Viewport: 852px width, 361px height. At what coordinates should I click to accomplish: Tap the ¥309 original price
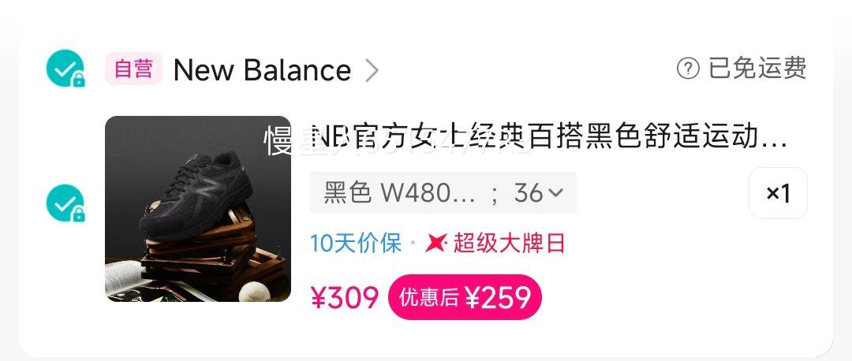click(345, 297)
